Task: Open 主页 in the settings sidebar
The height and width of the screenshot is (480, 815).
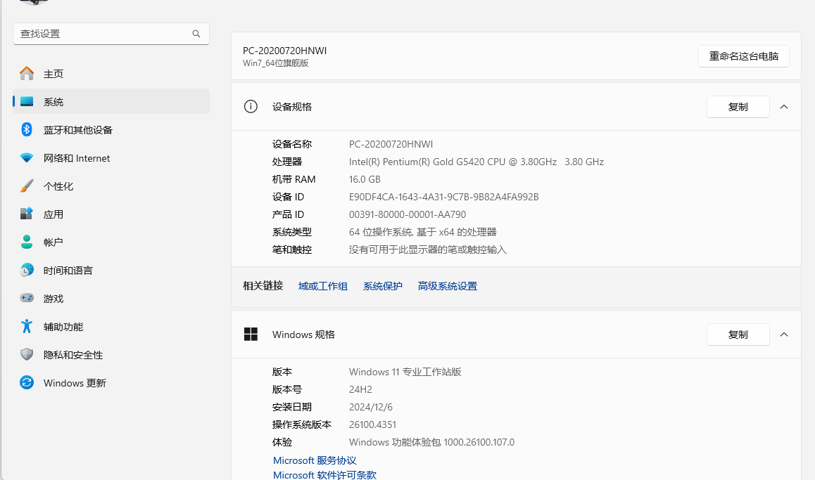Action: (111, 73)
